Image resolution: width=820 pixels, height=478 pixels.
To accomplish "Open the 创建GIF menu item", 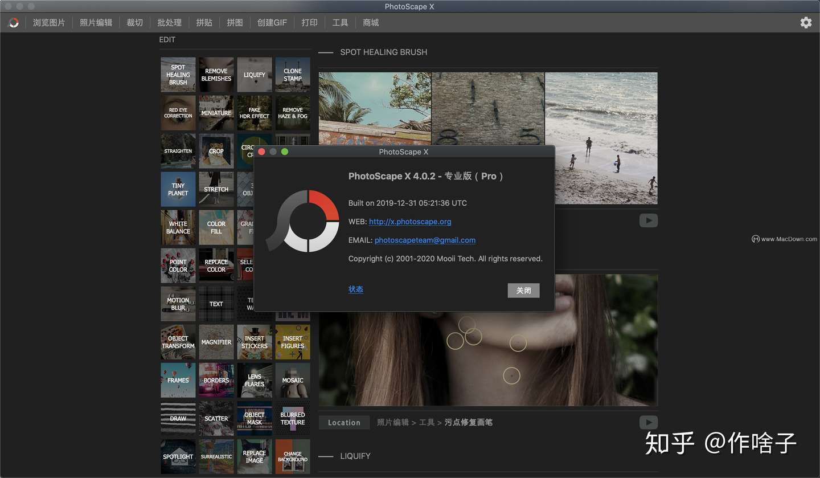I will tap(272, 22).
